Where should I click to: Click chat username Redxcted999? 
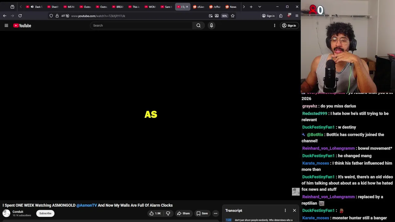[x=314, y=113]
